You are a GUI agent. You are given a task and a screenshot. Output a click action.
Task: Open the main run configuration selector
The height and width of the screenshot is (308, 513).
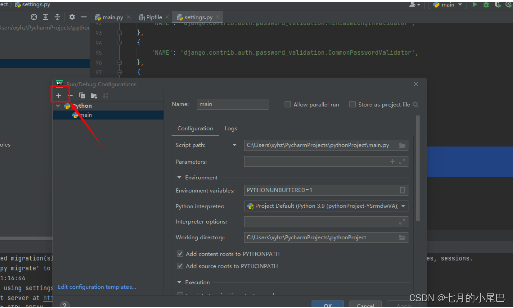pos(447,5)
